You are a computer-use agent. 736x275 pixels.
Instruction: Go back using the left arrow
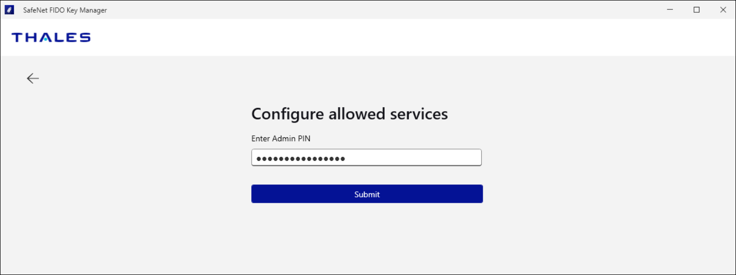tap(33, 78)
